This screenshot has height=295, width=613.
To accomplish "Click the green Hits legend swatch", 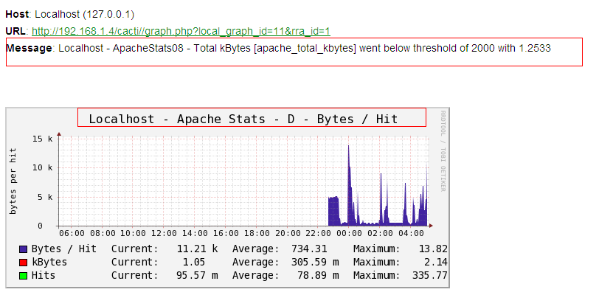I will (24, 274).
